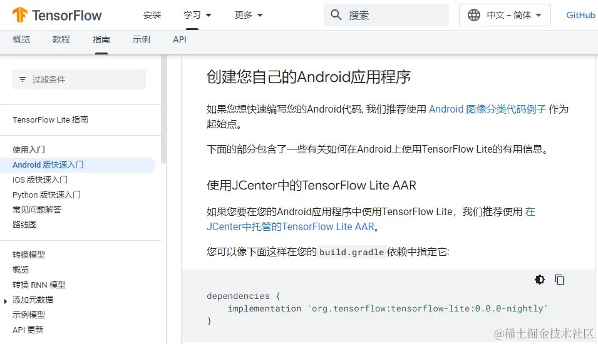Switch to the 概览 tab
Image resolution: width=598 pixels, height=344 pixels.
(21, 39)
